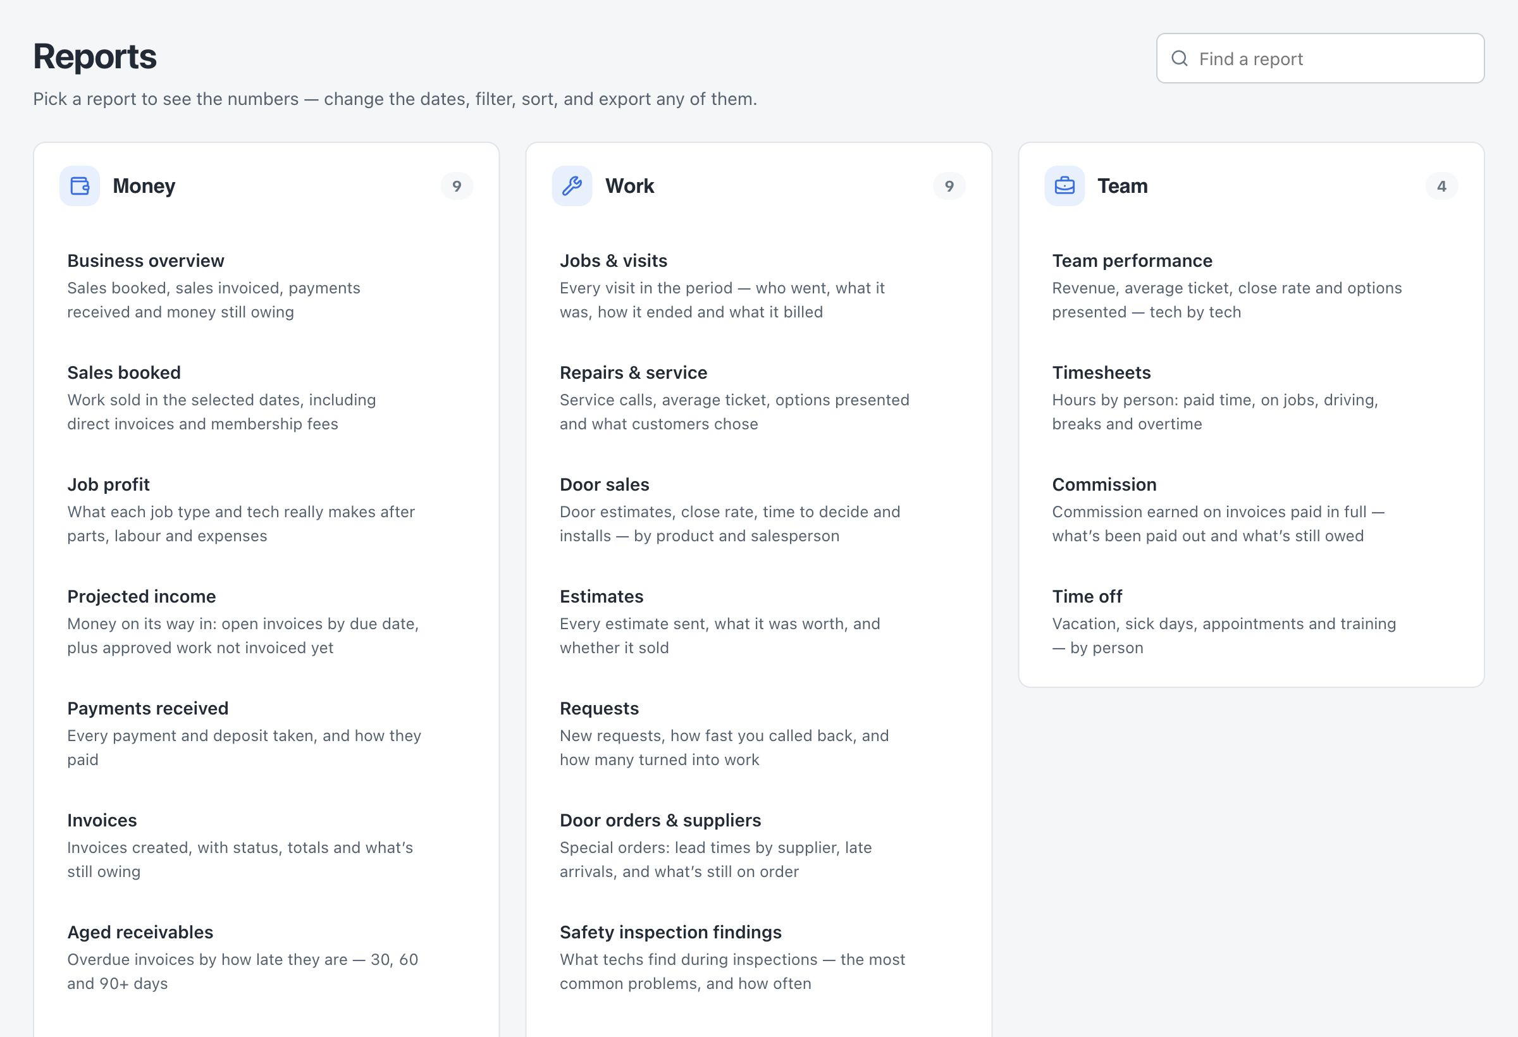
Task: Open the Invoices report
Action: (266, 845)
